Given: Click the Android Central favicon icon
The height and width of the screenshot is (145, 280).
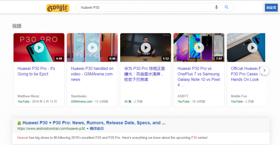Looking at the screenshot, I should (19, 123).
